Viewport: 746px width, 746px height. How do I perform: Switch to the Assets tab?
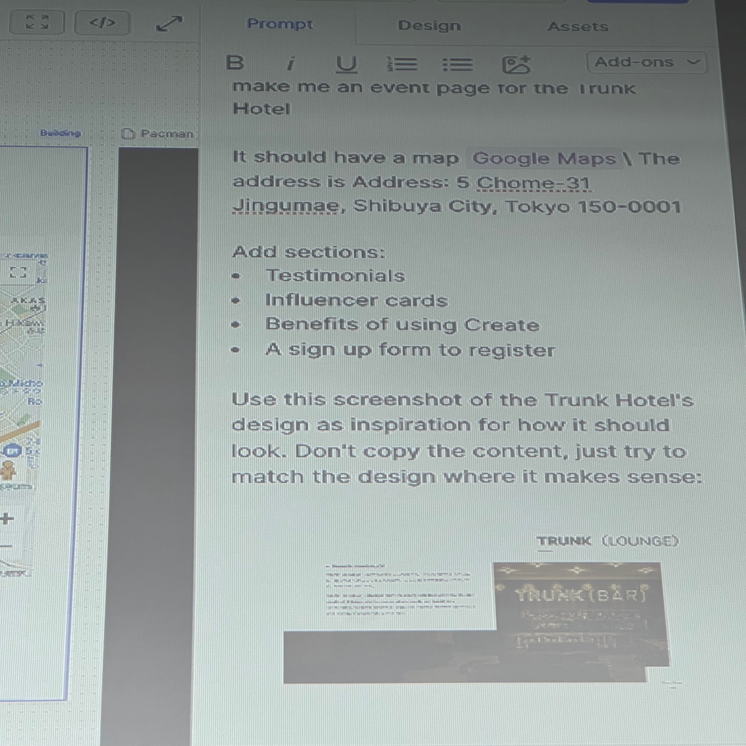pyautogui.click(x=578, y=26)
